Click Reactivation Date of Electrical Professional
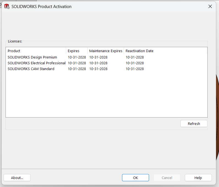Viewport: 219px width, 187px height. (135, 63)
